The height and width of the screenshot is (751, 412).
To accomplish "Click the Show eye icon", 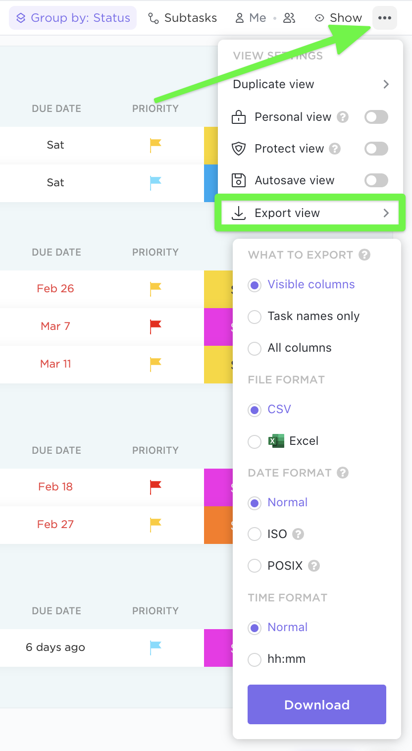I will 318,17.
